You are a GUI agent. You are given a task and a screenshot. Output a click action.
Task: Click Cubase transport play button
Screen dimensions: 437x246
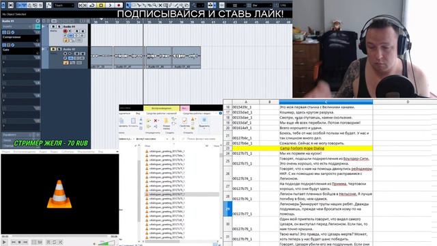[x=110, y=5]
